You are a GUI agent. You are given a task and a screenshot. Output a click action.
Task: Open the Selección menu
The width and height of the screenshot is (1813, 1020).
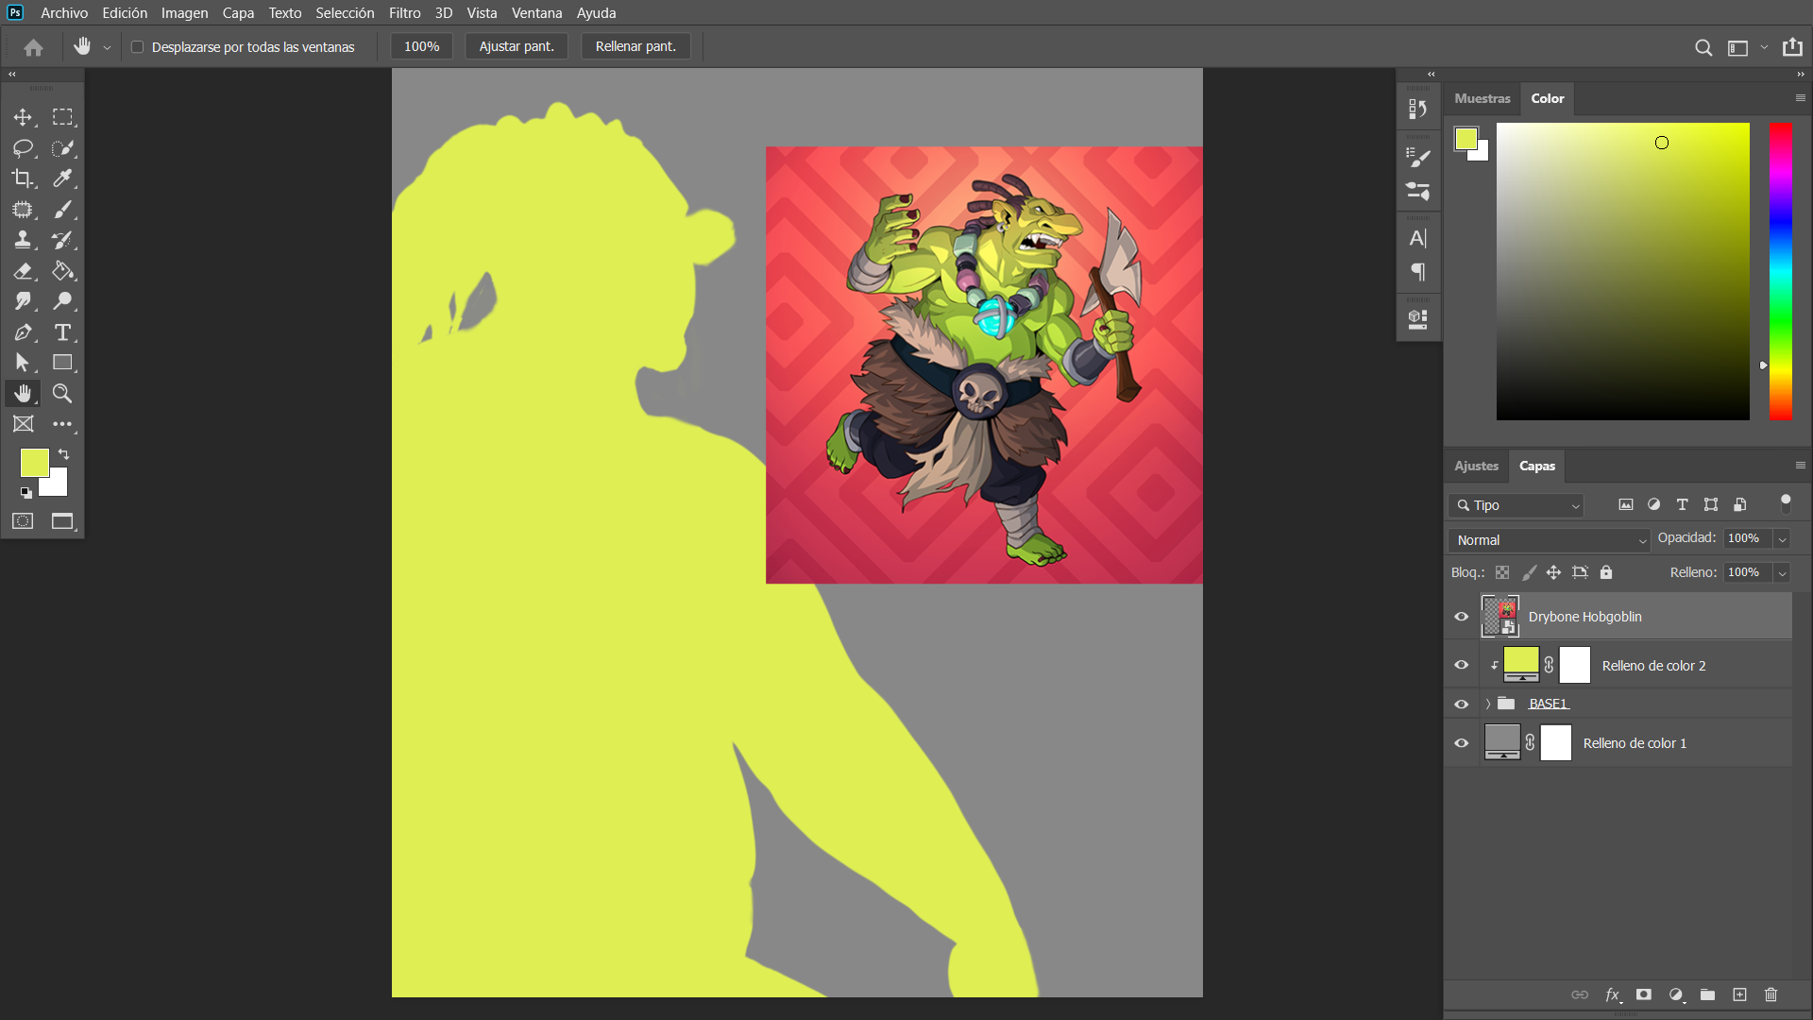click(x=345, y=13)
